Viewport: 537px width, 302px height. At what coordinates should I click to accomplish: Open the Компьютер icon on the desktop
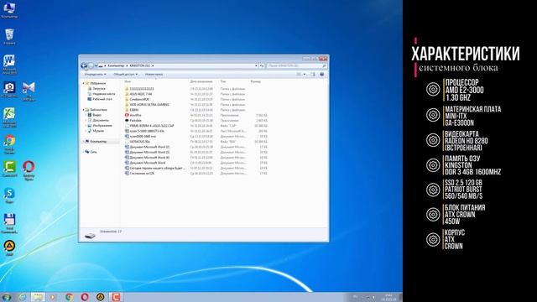(x=9, y=10)
